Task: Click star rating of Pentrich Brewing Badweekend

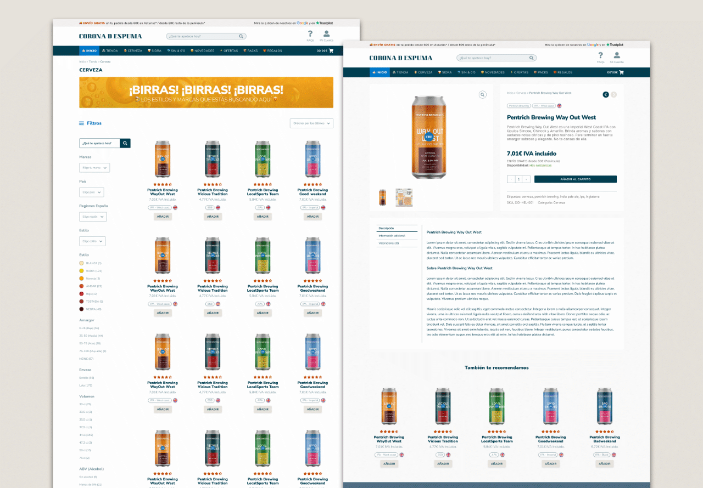Action: (x=604, y=432)
